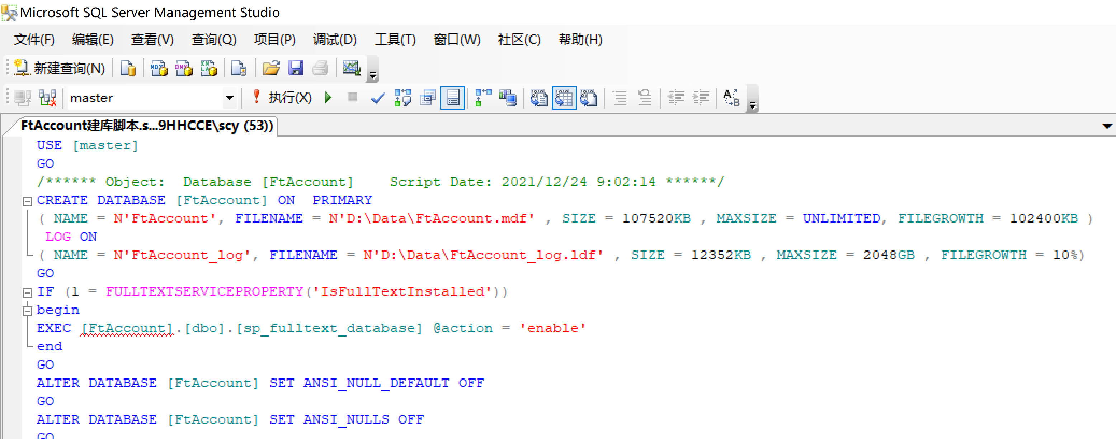
Task: Open a new Database Engine Query
Action: click(x=128, y=68)
